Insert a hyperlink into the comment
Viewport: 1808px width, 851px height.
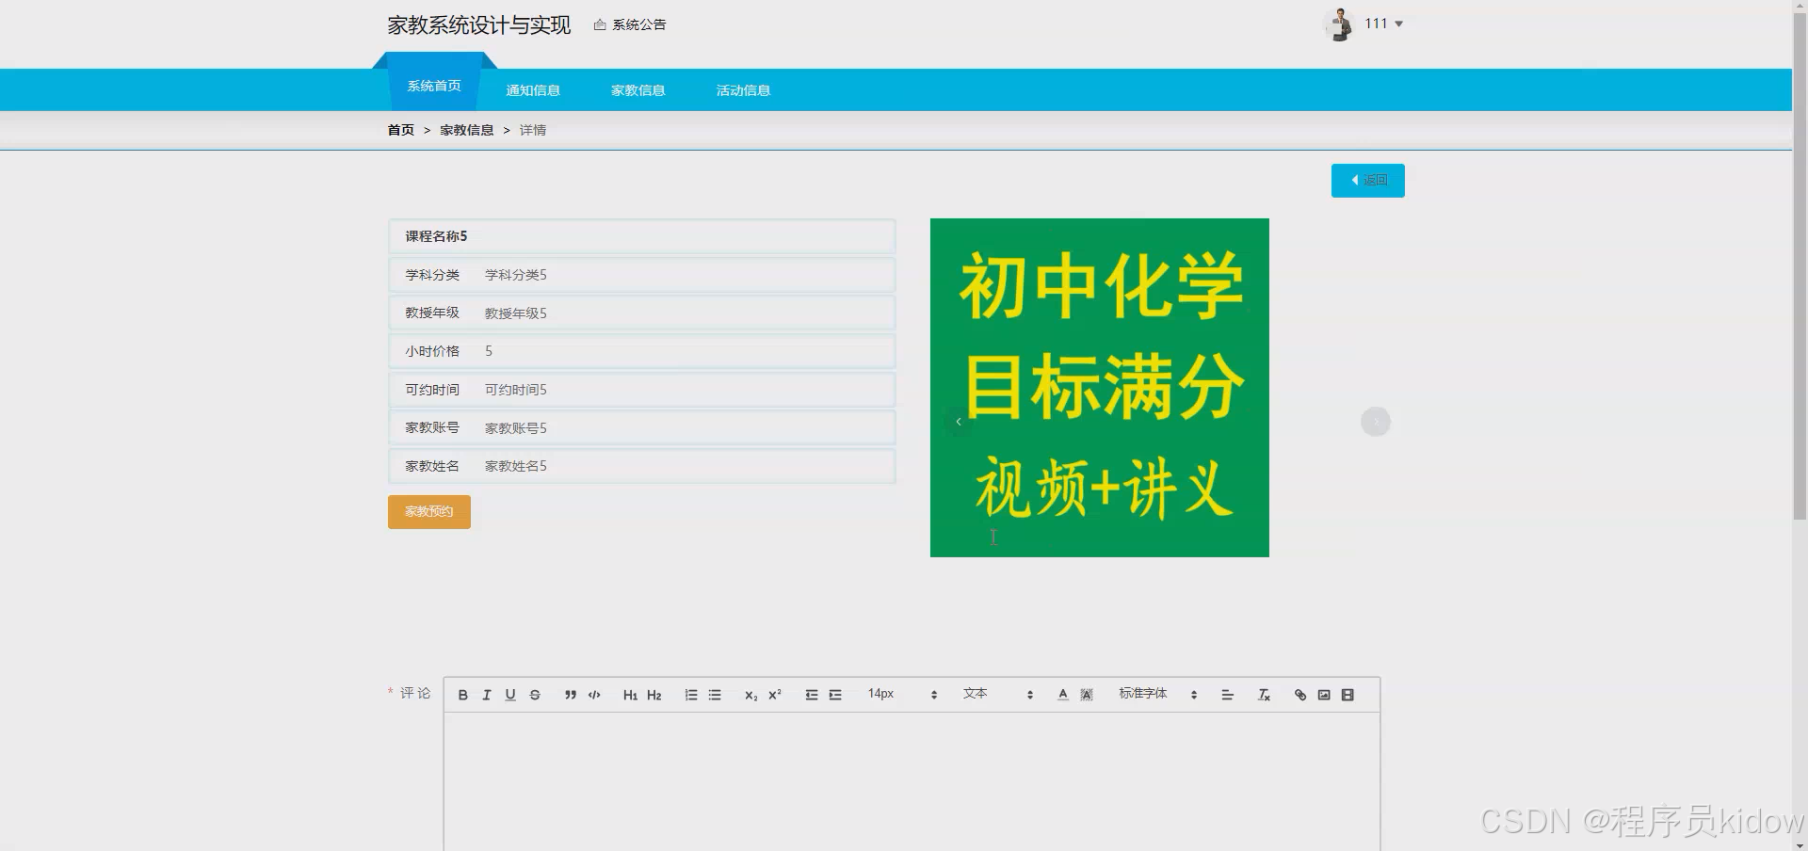point(1300,695)
